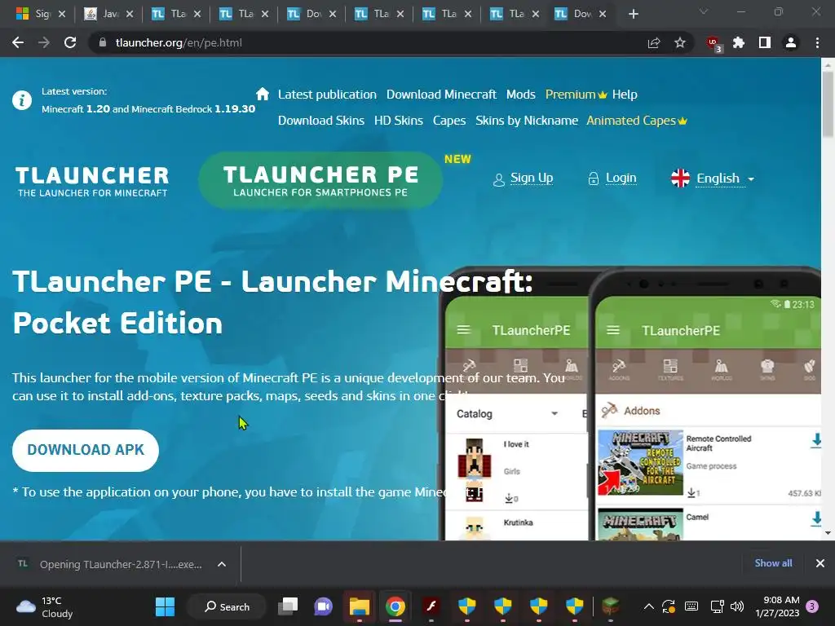Open Minecraft block icon in taskbar

[x=610, y=606]
